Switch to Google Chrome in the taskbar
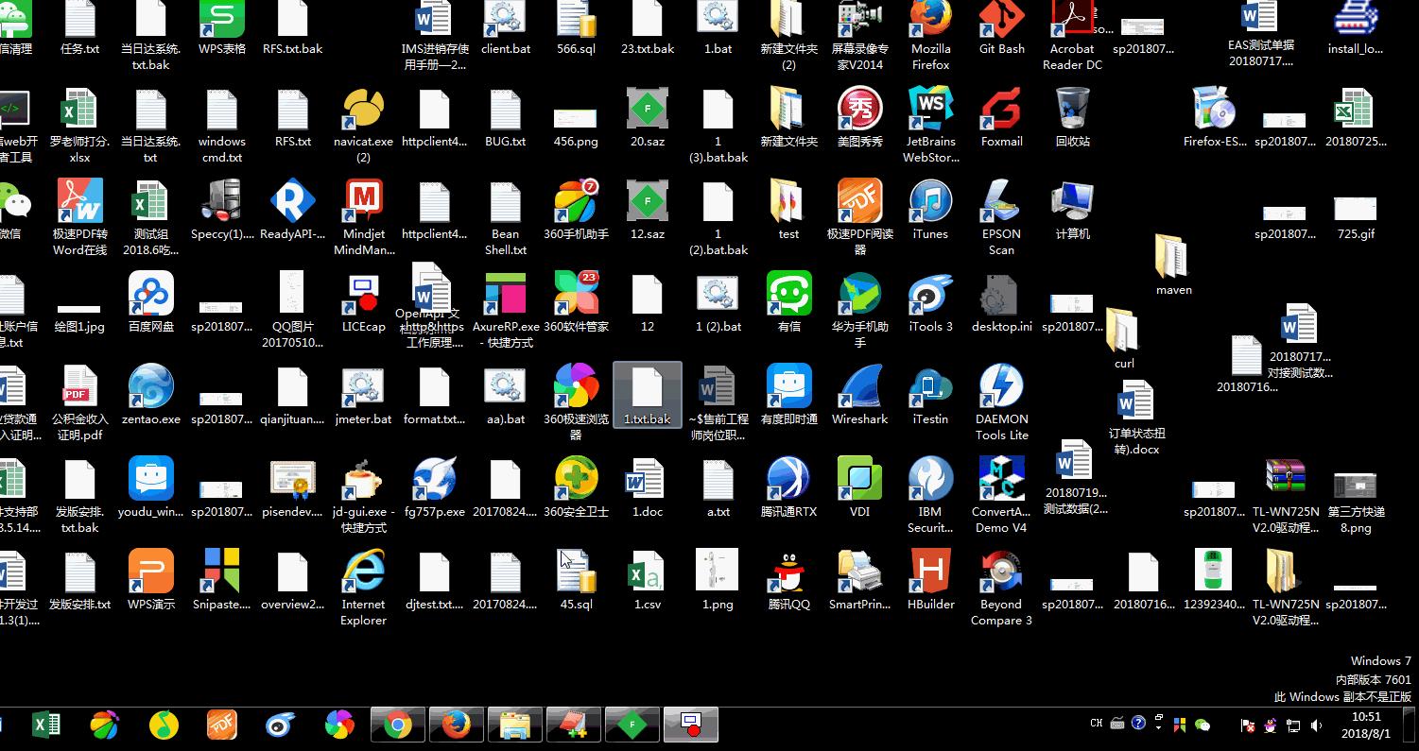The image size is (1419, 751). click(398, 725)
